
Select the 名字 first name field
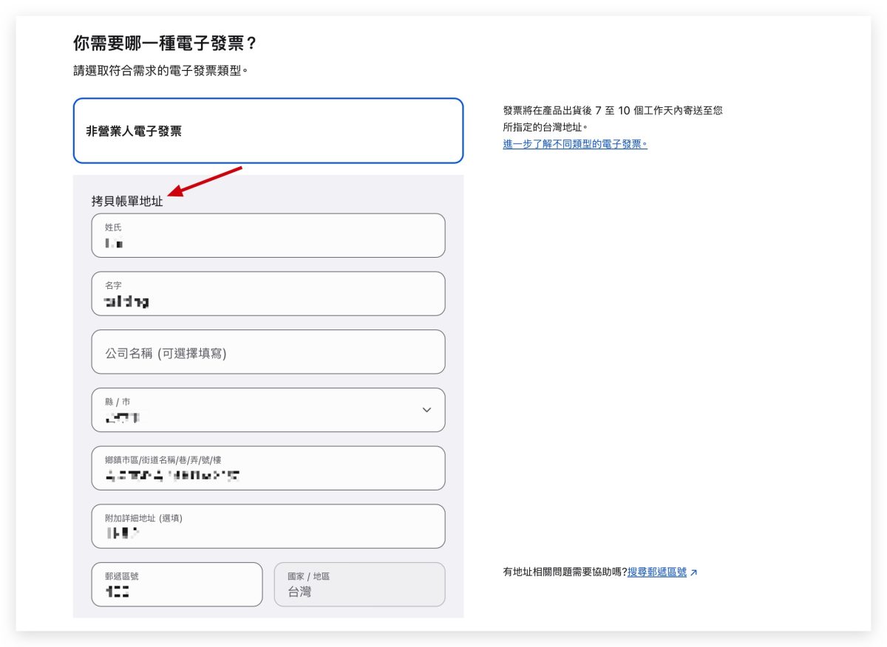point(268,293)
